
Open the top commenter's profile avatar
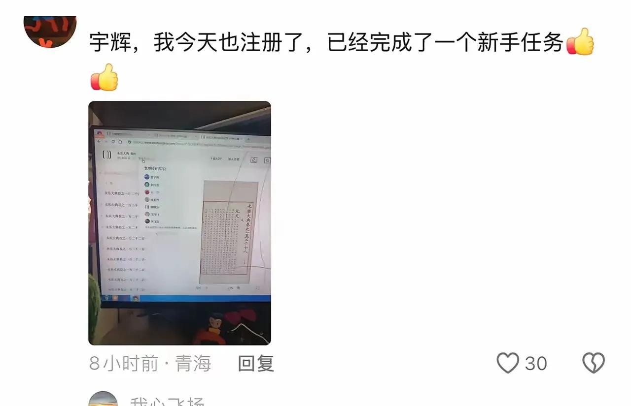[x=50, y=31]
